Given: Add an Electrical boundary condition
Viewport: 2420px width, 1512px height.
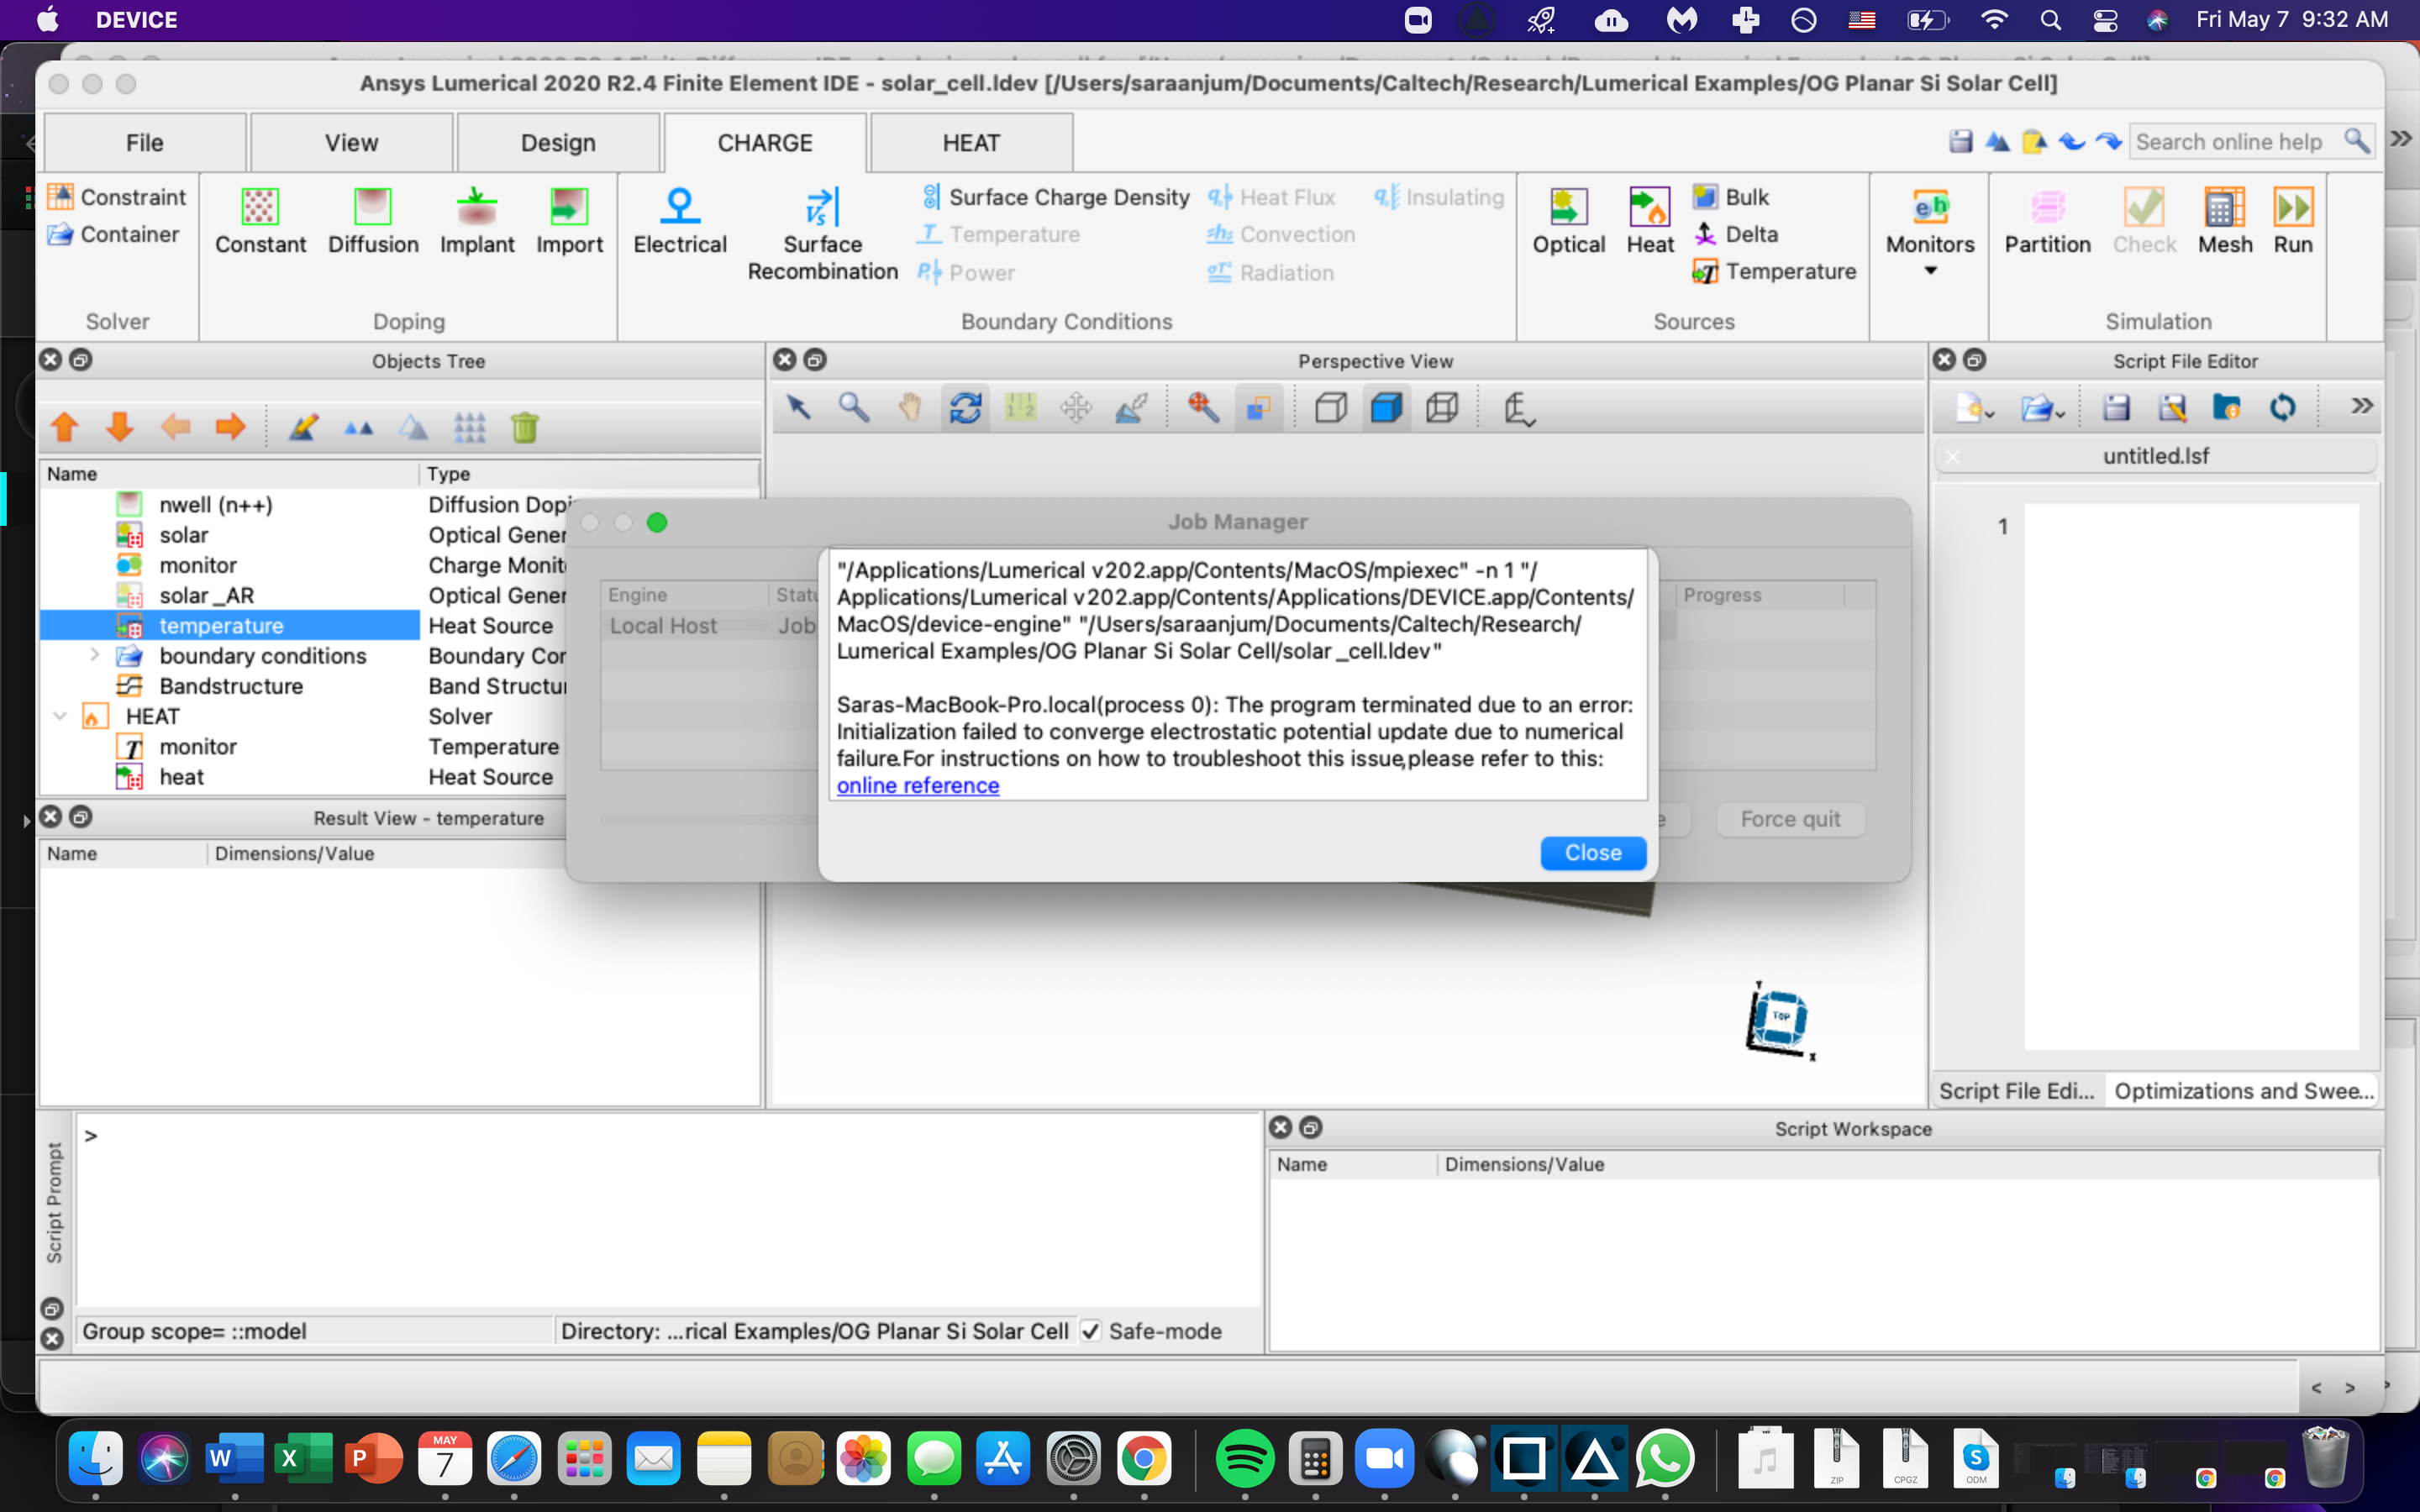Looking at the screenshot, I should pos(680,222).
